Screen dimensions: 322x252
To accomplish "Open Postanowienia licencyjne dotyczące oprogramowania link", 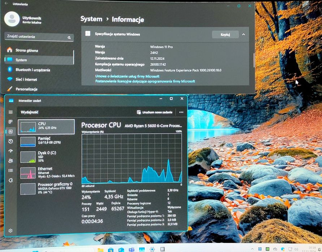I will coord(145,81).
